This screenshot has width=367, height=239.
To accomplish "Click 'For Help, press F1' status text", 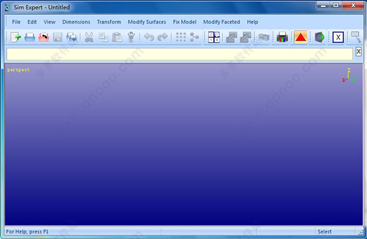I will click(27, 232).
